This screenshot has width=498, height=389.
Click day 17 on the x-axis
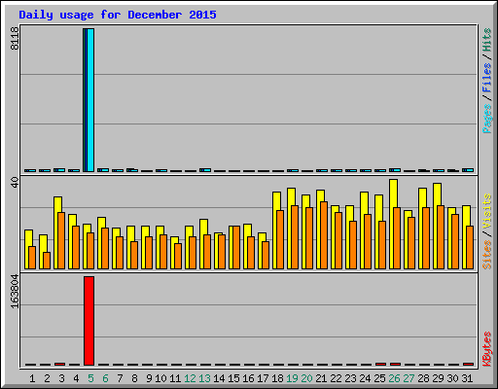point(263,378)
